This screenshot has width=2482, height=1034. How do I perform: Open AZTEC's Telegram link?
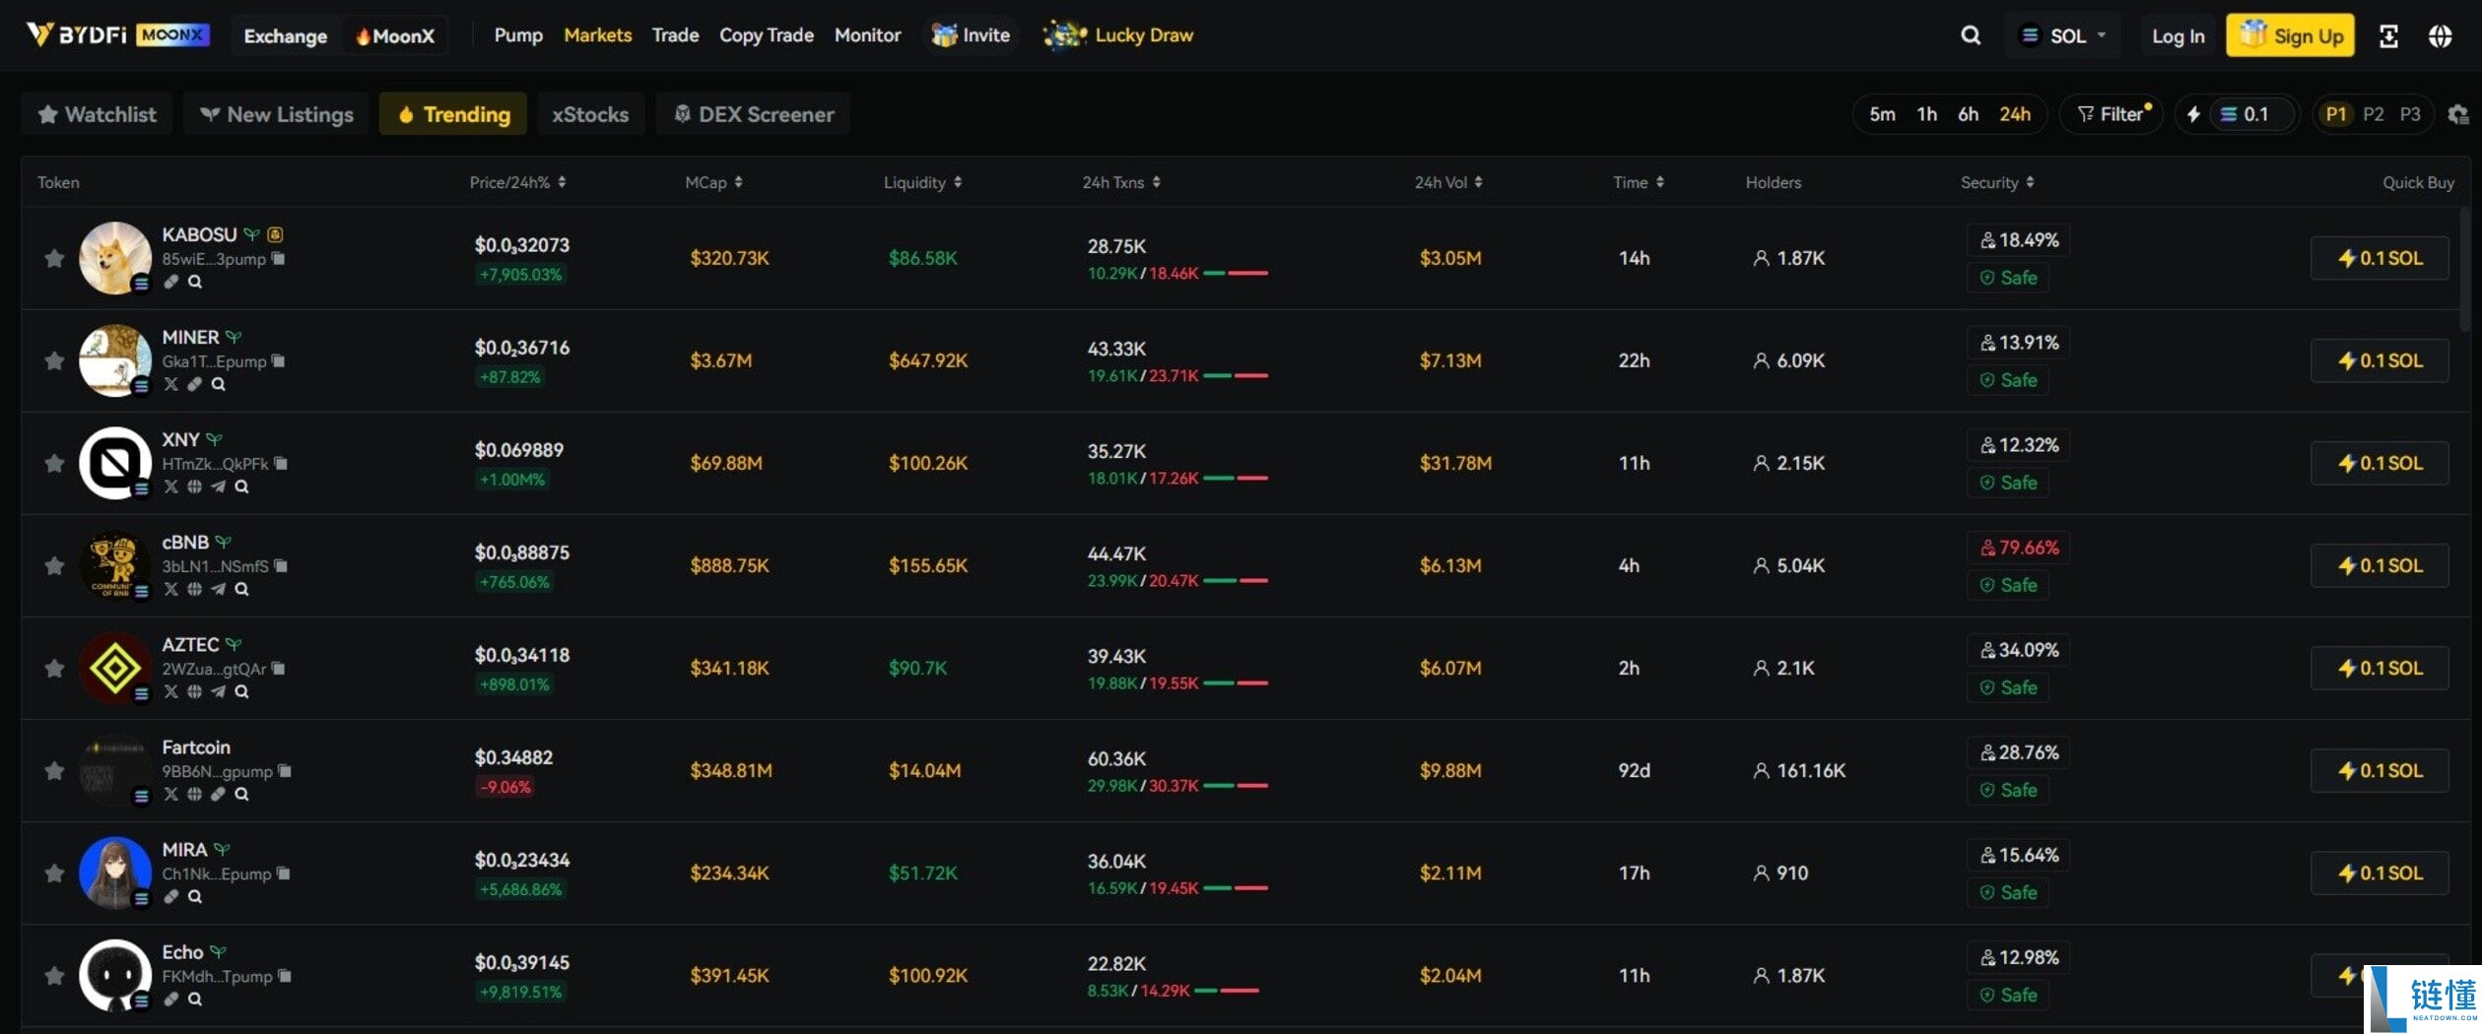pos(218,691)
